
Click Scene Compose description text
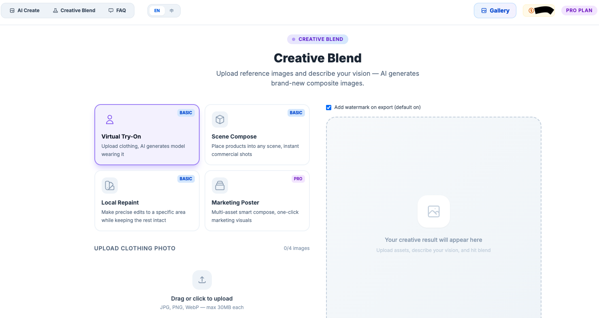(x=255, y=150)
